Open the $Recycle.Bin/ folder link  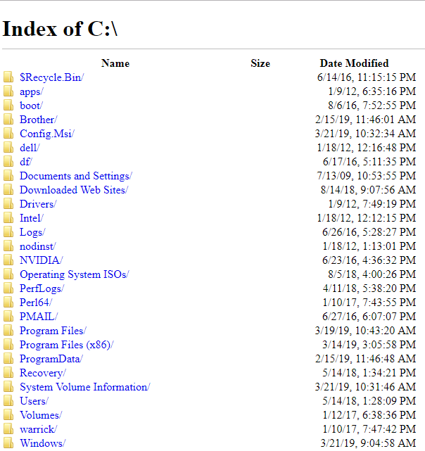point(52,77)
